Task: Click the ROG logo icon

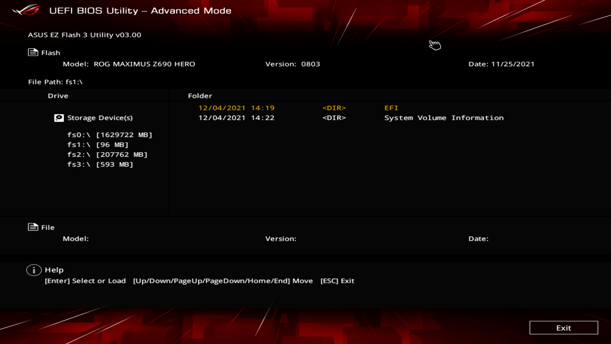Action: coord(26,10)
